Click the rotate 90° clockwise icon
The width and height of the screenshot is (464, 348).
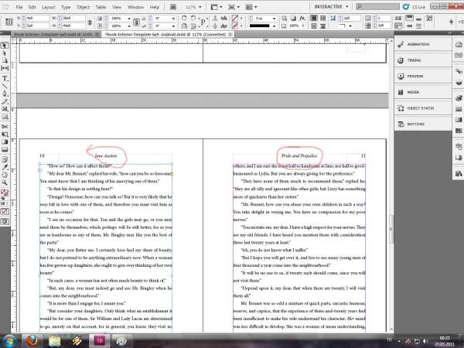click(x=184, y=18)
